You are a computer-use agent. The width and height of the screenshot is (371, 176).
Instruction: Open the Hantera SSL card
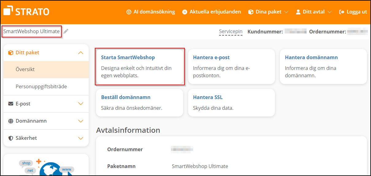[231, 103]
